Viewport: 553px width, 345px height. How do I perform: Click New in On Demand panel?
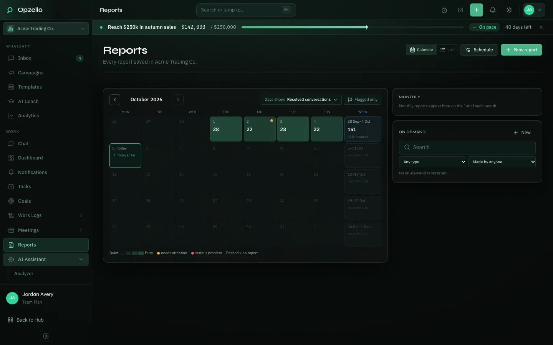522,133
